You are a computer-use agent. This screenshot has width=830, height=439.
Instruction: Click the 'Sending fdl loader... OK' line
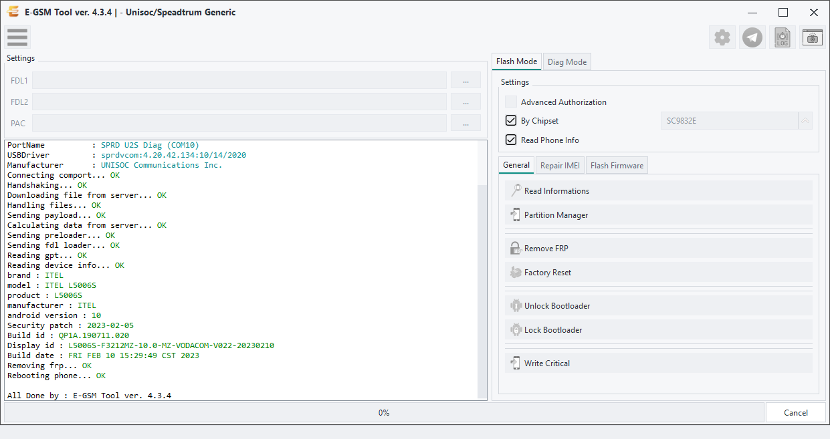[x=64, y=245]
